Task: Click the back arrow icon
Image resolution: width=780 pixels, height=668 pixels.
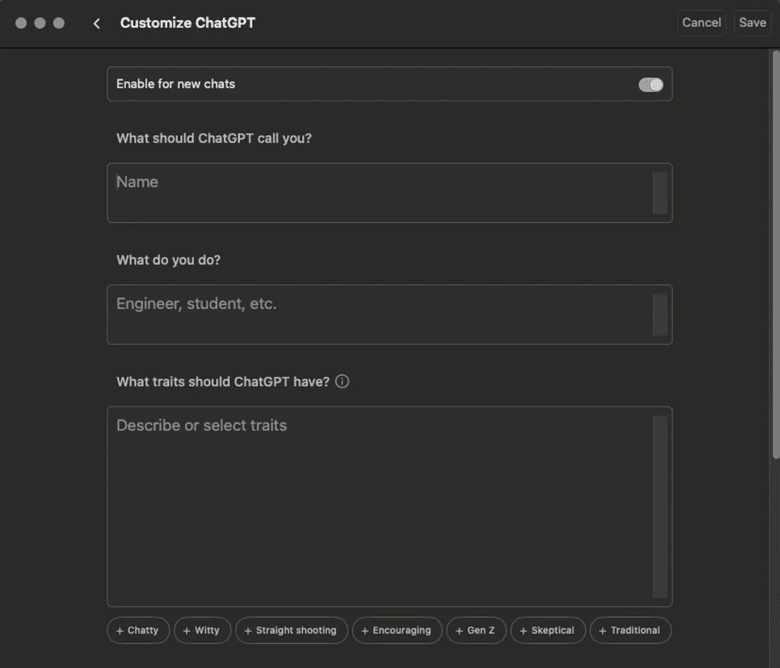Action: [96, 23]
